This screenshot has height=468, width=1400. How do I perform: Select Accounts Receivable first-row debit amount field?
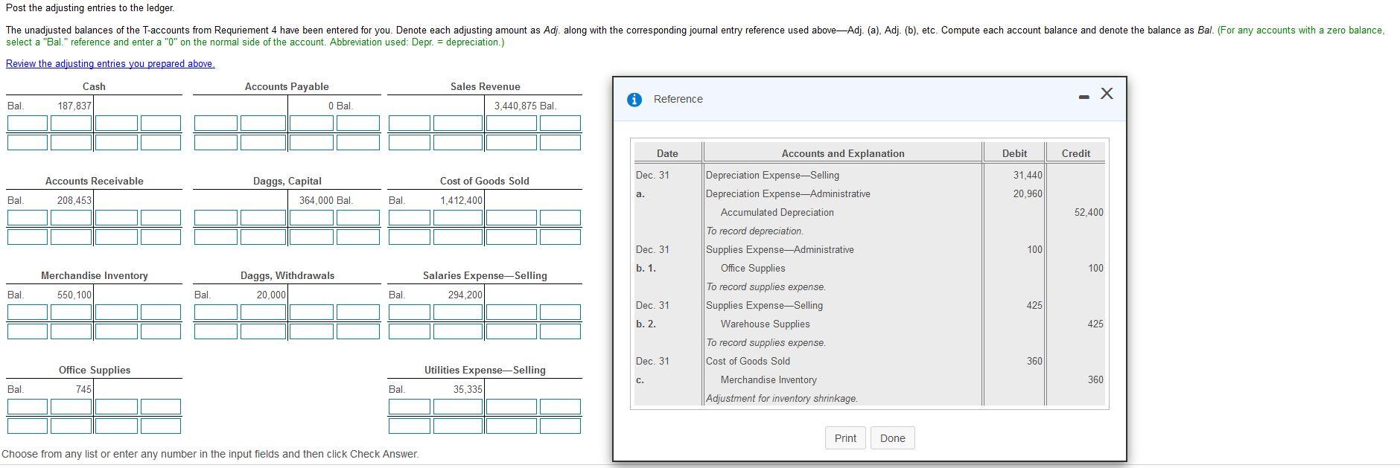point(71,218)
